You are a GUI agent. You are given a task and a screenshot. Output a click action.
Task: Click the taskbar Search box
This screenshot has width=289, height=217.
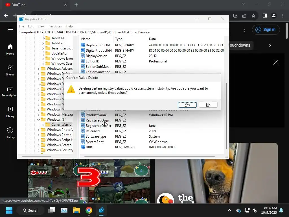pyautogui.click(x=30, y=210)
